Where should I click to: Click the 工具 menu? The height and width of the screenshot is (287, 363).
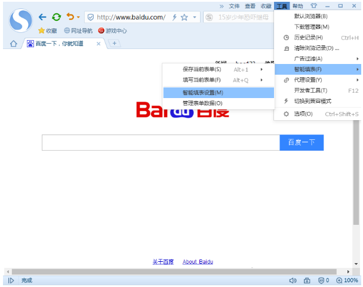pyautogui.click(x=282, y=6)
